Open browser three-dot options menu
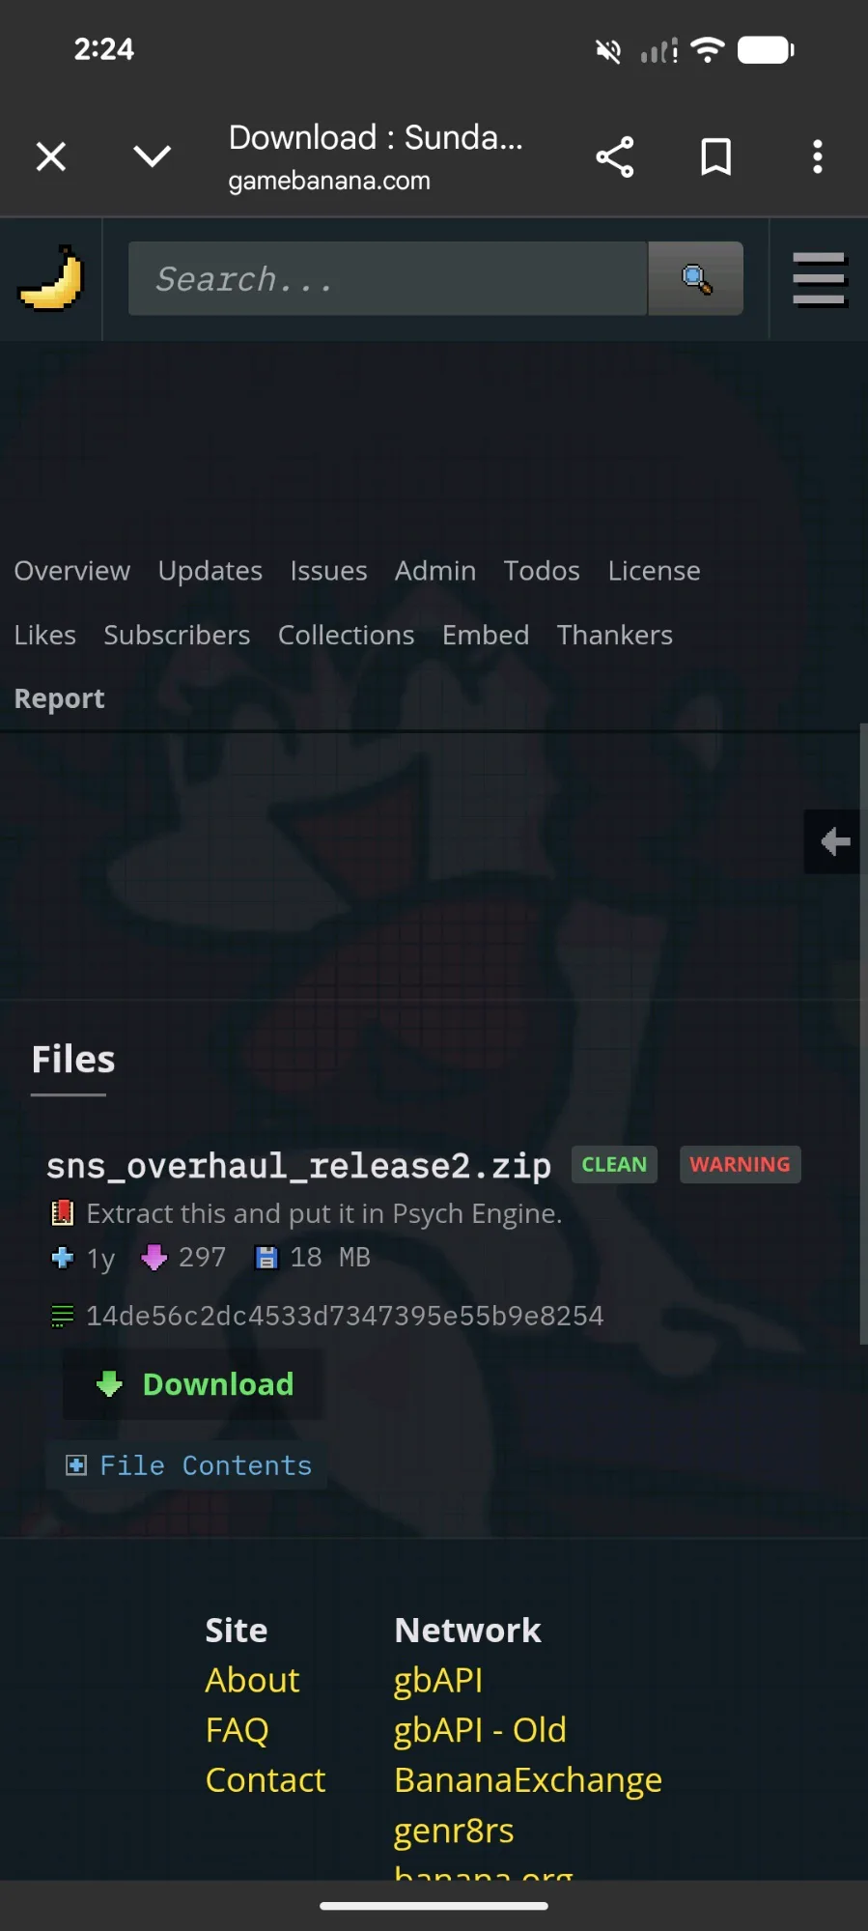This screenshot has height=1931, width=868. point(818,156)
